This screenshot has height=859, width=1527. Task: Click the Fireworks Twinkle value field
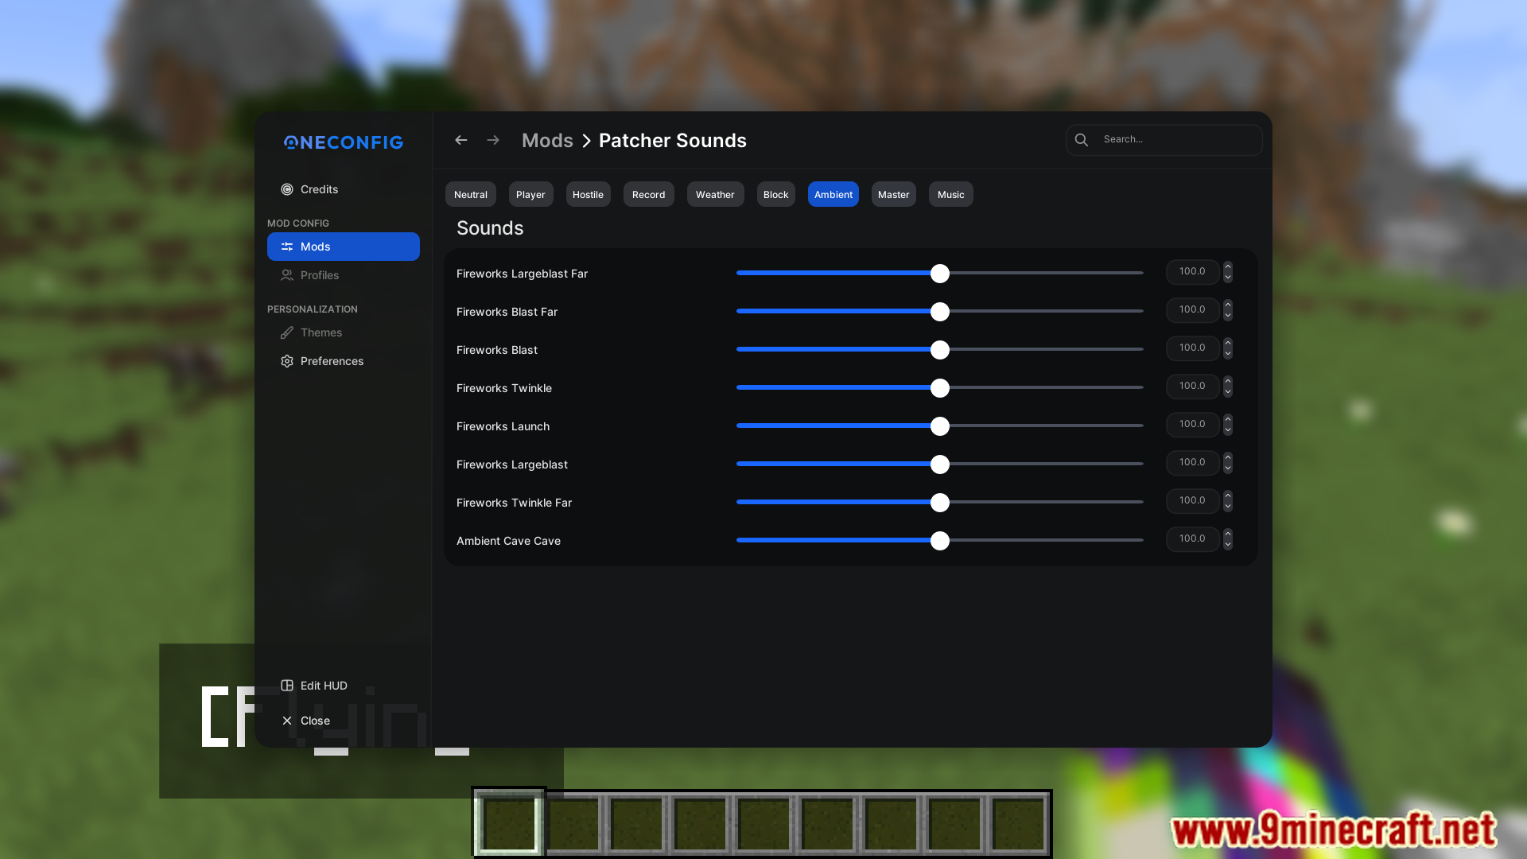(1193, 387)
